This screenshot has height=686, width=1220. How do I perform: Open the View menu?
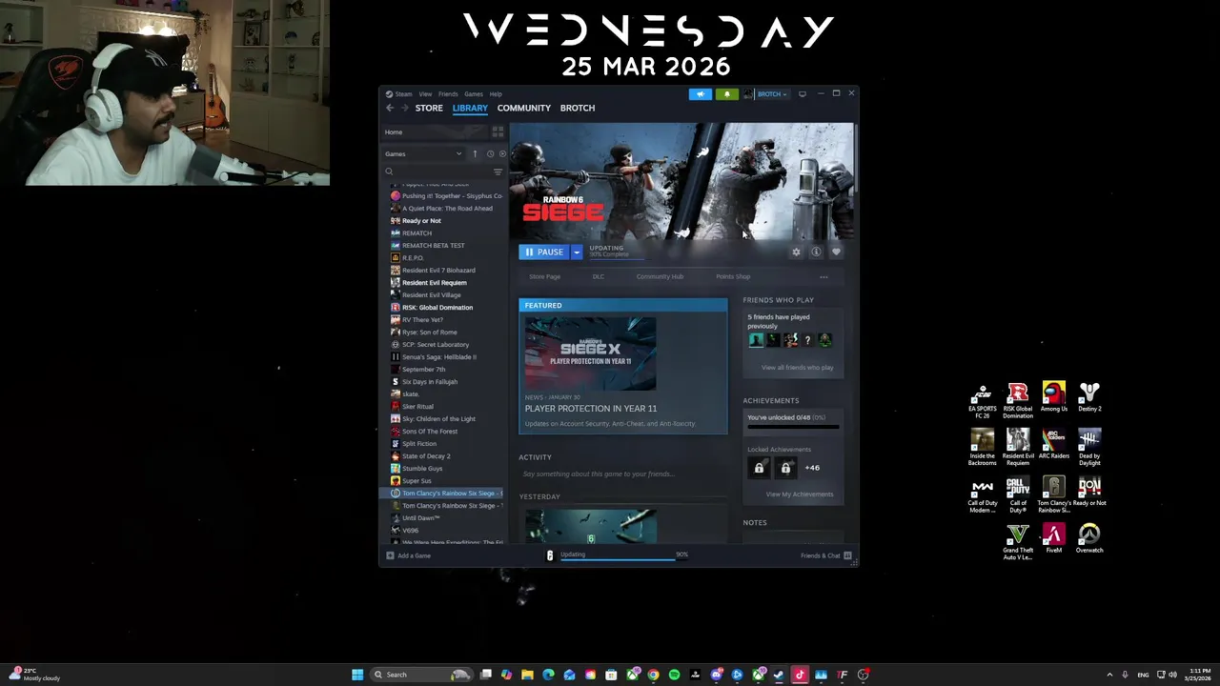425,94
